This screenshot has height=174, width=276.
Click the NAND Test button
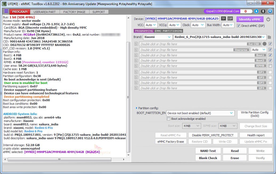208,151
